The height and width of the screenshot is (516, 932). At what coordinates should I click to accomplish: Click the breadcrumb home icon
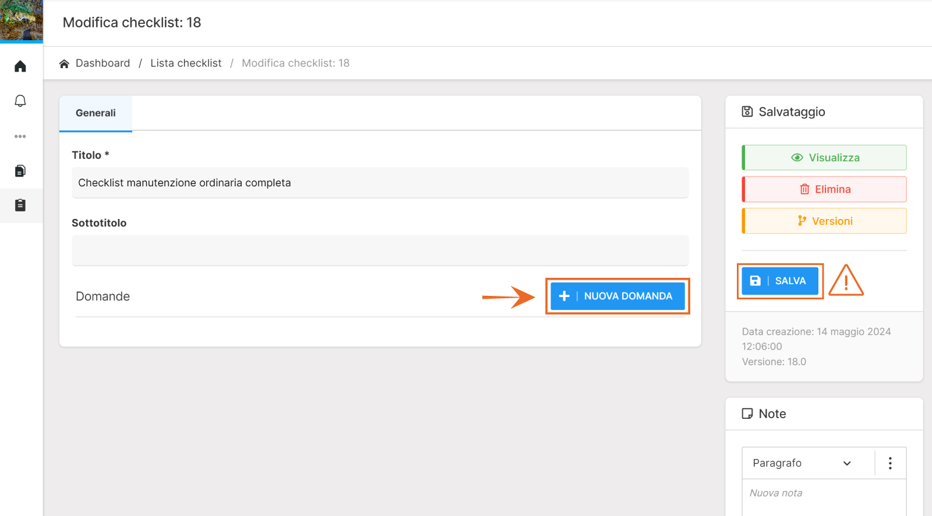tap(64, 63)
